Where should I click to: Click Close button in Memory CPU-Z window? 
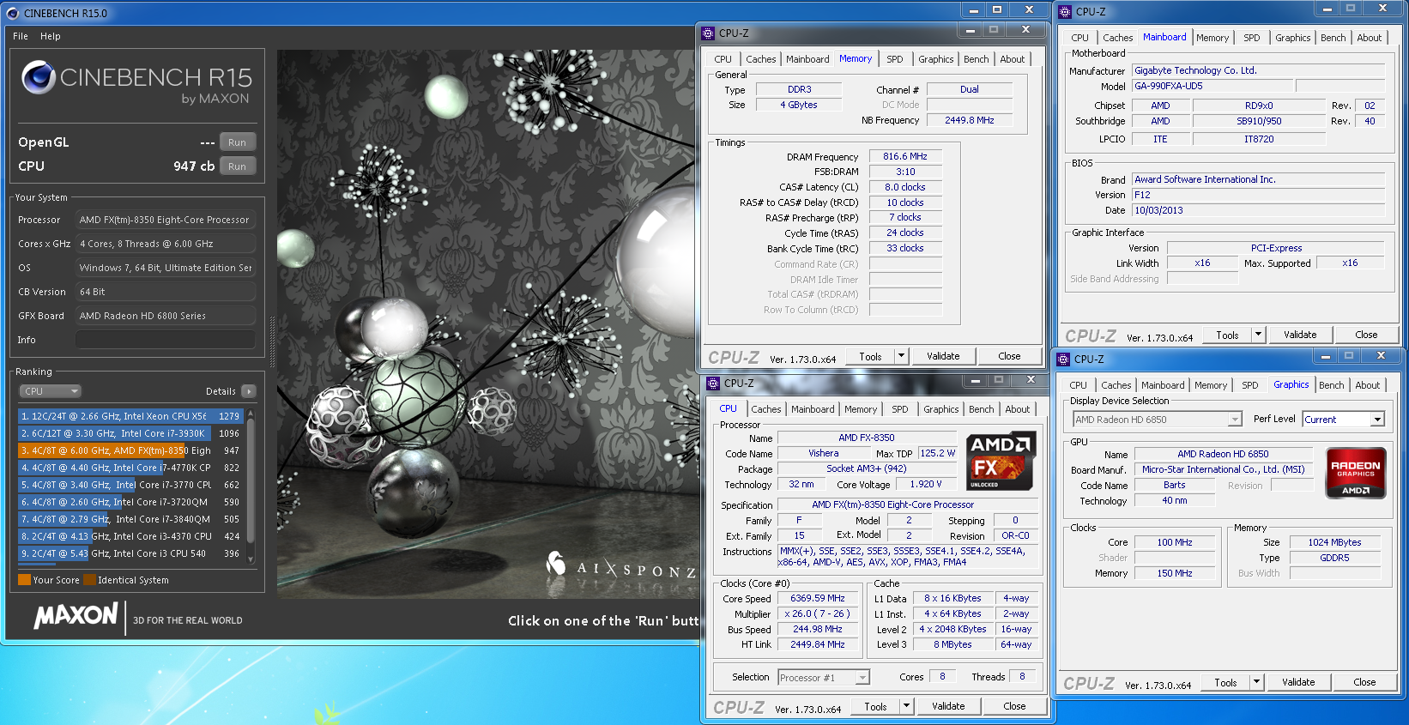1009,356
